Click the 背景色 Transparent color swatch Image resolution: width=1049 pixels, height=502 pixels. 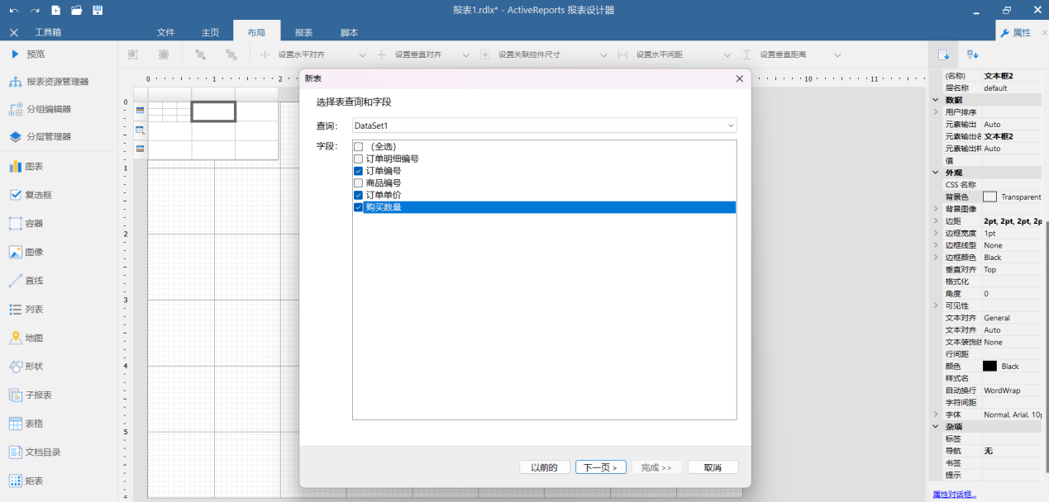coord(989,197)
